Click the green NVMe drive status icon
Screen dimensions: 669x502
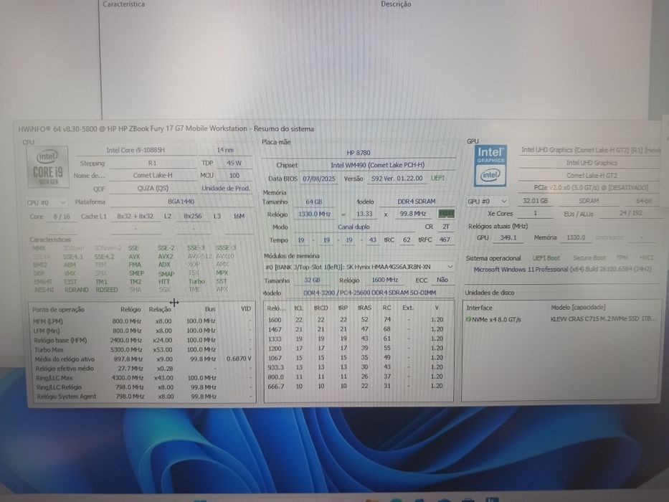point(468,319)
